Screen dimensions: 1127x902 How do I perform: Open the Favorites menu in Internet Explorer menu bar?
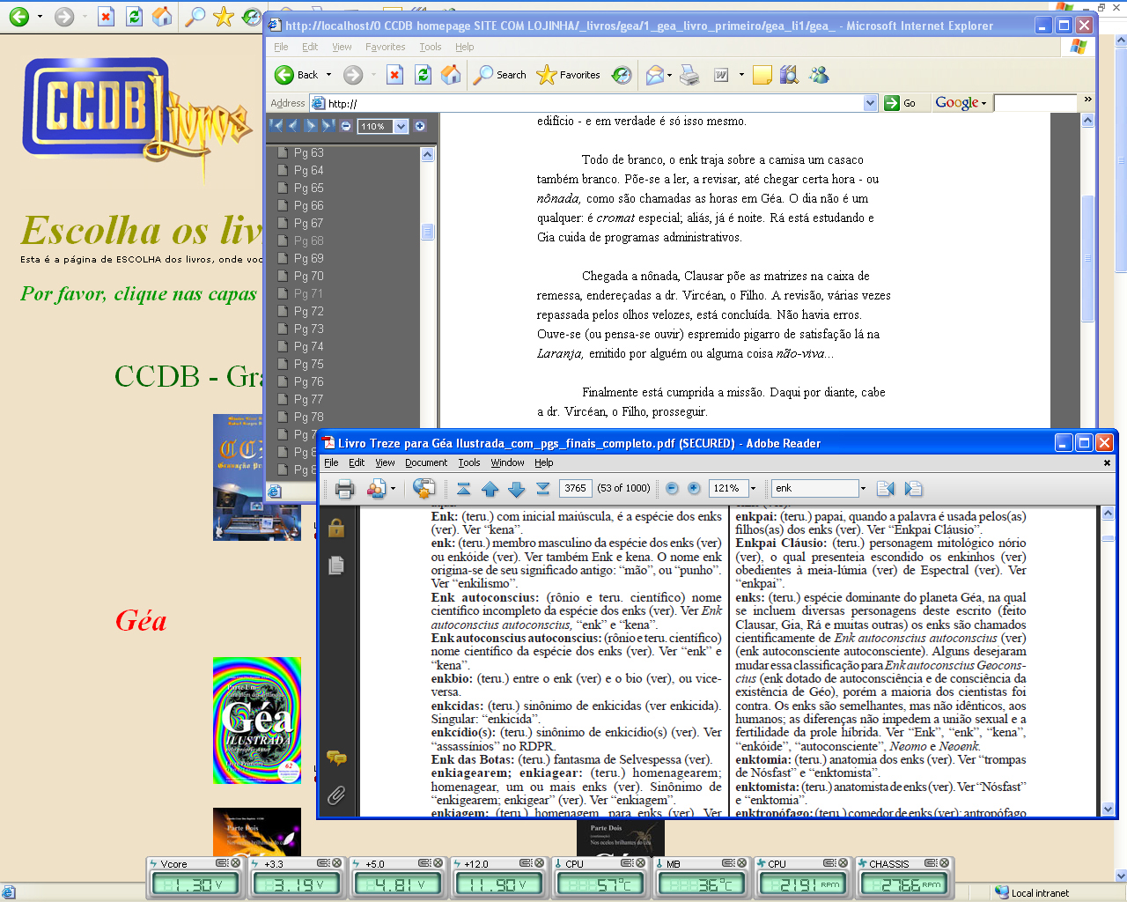[x=385, y=47]
